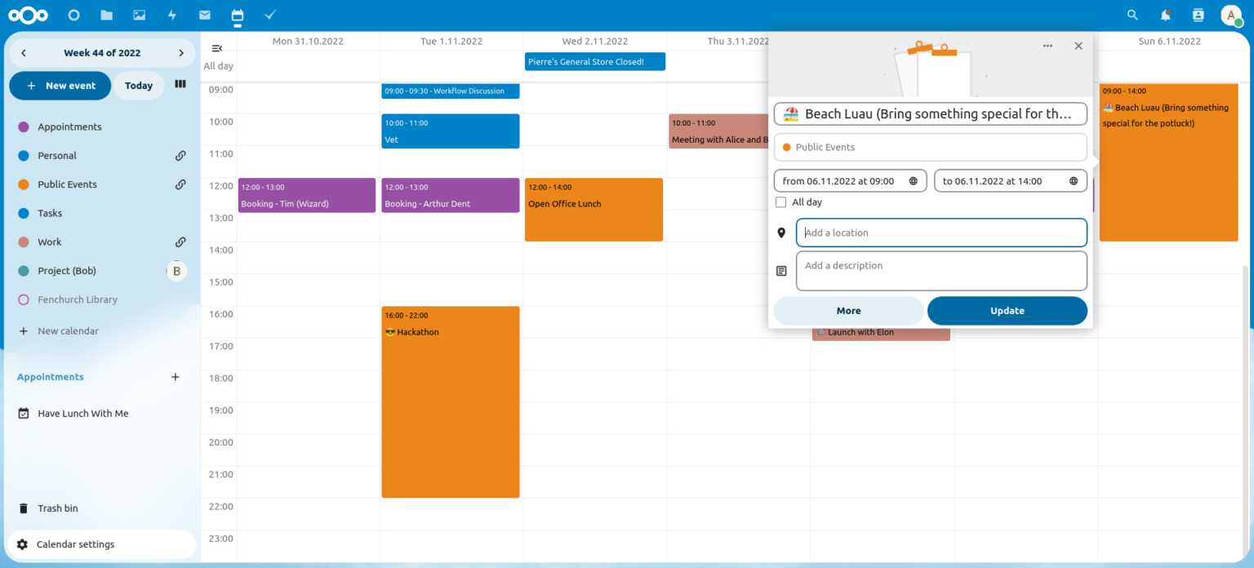Image resolution: width=1254 pixels, height=568 pixels.
Task: Click the Add a location field
Action: (940, 233)
